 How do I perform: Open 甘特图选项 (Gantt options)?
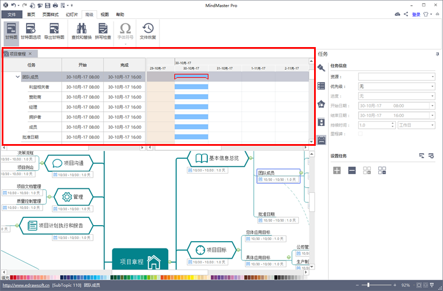tap(31, 31)
